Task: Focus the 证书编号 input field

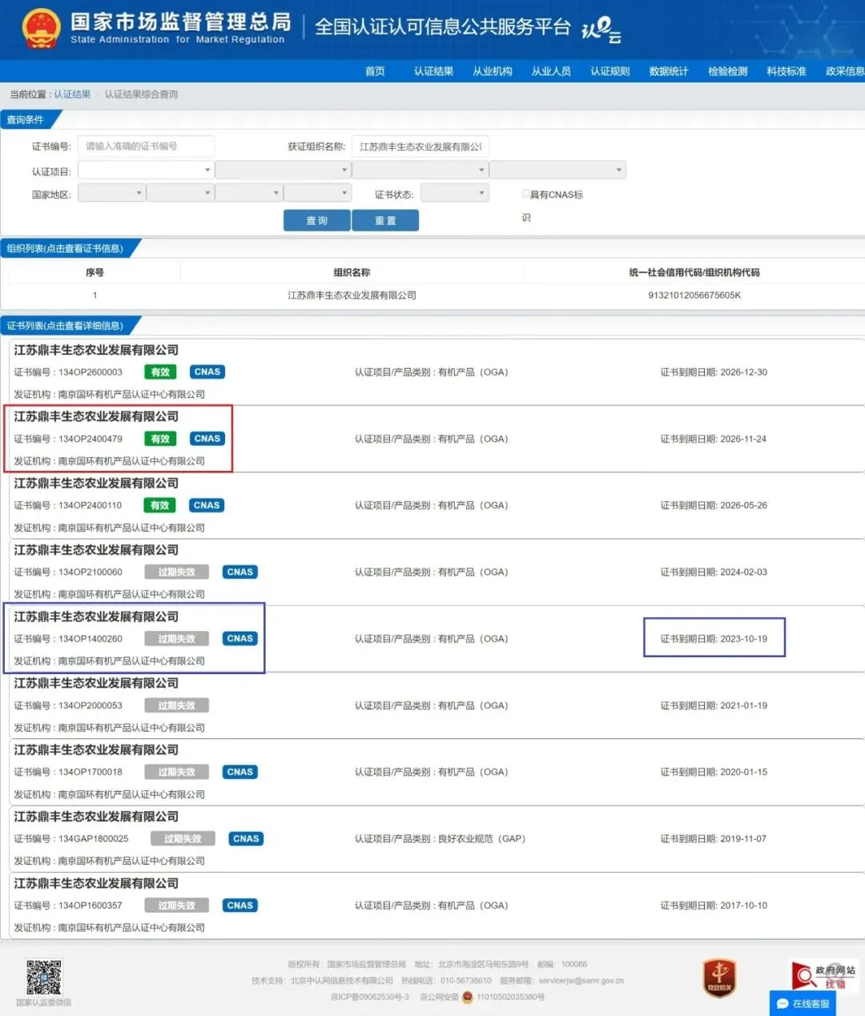Action: pos(146,147)
